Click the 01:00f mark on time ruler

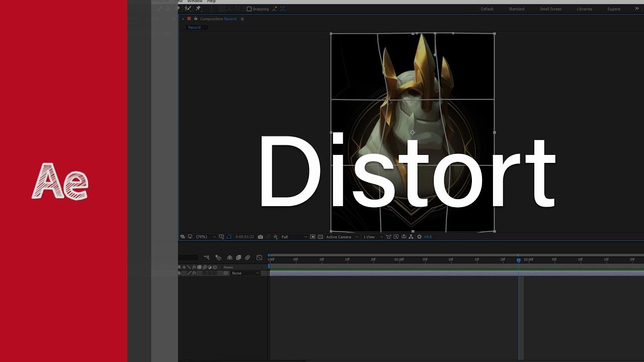399,259
